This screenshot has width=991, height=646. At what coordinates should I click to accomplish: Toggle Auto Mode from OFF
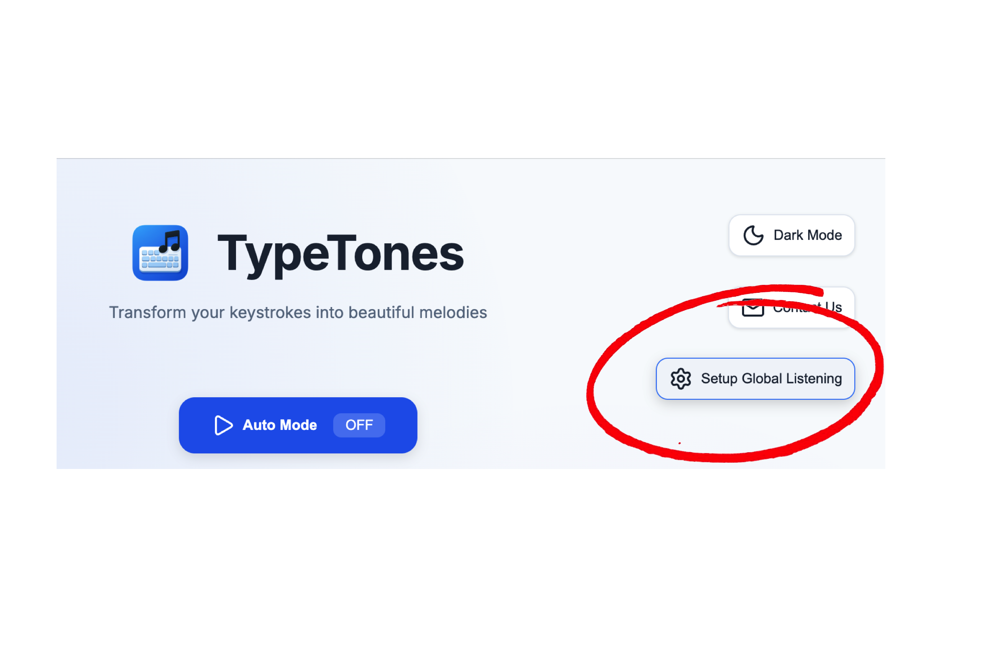298,425
